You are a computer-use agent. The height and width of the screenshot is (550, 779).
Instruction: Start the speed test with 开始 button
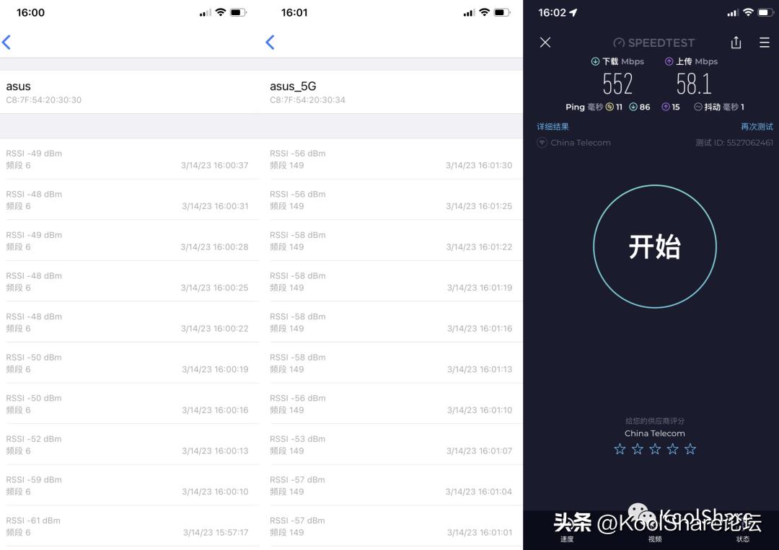[655, 247]
